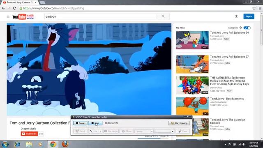Click the Autoplay info icon
This screenshot has height=148, width=263.
coord(240,28)
